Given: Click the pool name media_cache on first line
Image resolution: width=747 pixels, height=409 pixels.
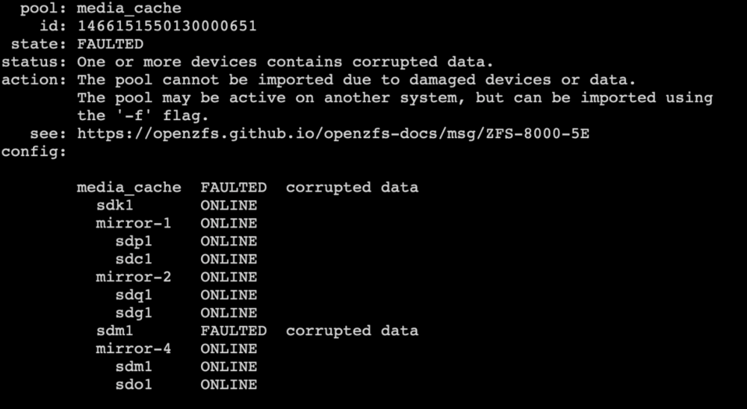Looking at the screenshot, I should point(129,8).
